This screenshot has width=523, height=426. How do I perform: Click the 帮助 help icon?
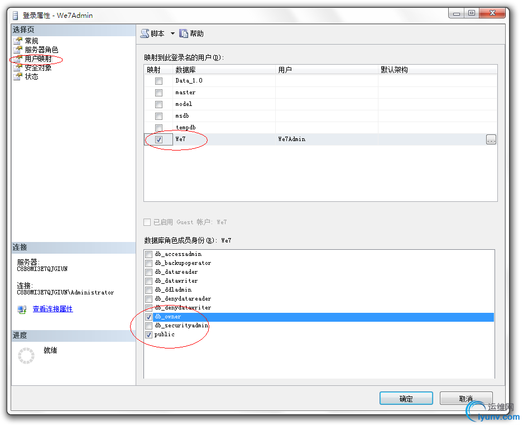pos(184,33)
